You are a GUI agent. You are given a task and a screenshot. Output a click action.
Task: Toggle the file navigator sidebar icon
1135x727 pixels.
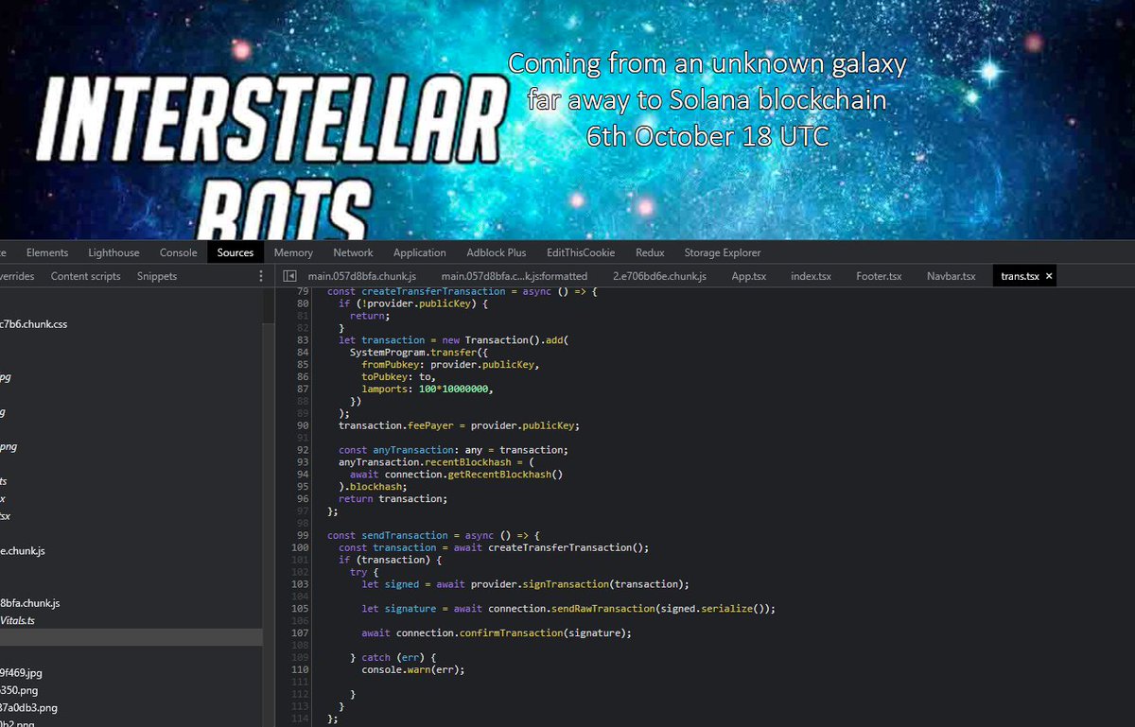(x=291, y=276)
